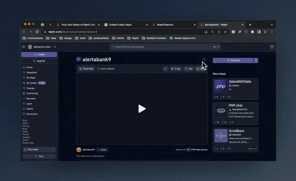Expand the tab search chevron in browser
This screenshot has height=181, width=296.
pyautogui.click(x=272, y=25)
